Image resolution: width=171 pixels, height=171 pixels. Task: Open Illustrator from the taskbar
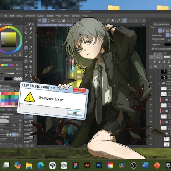87,165
